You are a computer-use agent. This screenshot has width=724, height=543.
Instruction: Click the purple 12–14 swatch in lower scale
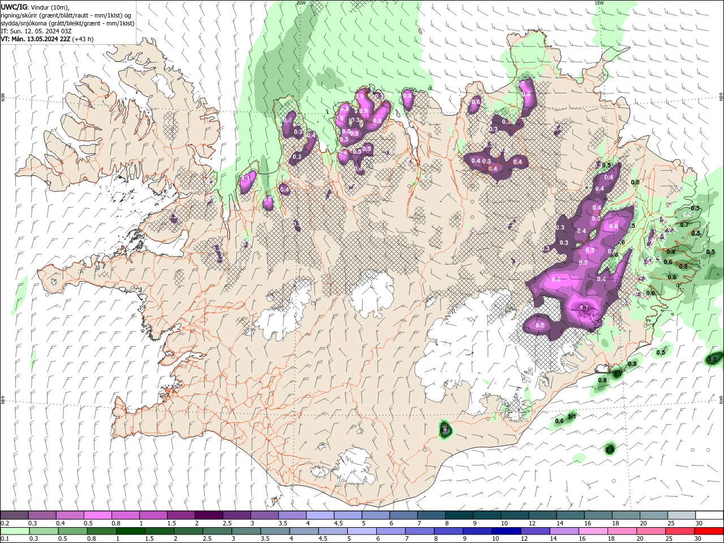[x=535, y=531]
